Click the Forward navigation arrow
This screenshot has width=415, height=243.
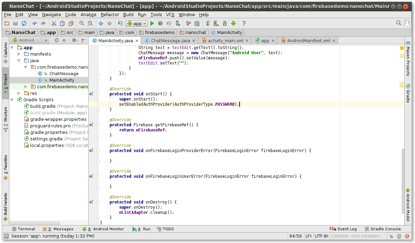[109, 23]
